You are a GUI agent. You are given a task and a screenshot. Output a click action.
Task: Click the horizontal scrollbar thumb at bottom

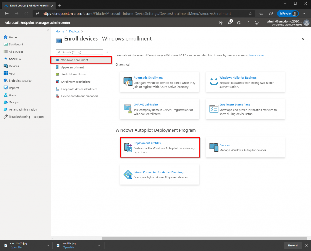coord(204,238)
